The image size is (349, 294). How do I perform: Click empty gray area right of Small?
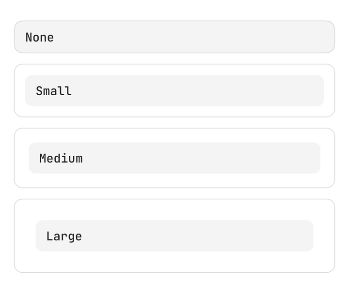pos(197,90)
